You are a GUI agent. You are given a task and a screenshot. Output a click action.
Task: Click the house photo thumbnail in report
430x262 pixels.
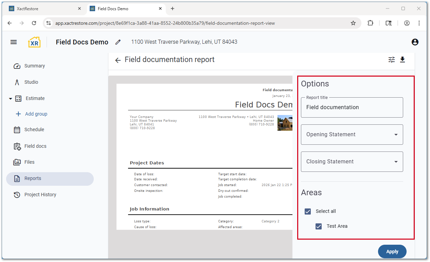click(285, 123)
